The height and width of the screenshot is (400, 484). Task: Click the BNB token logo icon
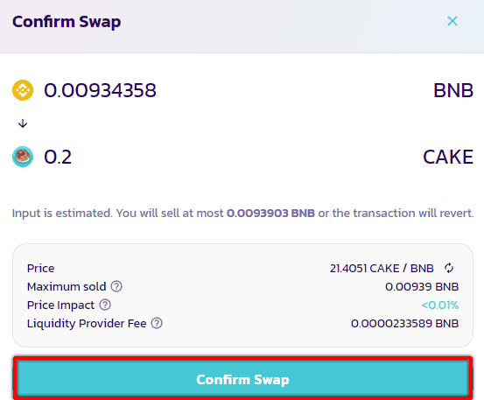point(23,90)
